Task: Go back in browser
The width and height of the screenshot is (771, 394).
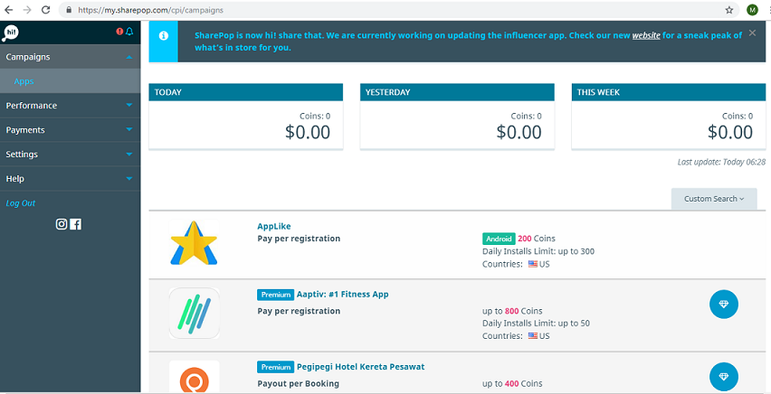Action: coord(9,10)
